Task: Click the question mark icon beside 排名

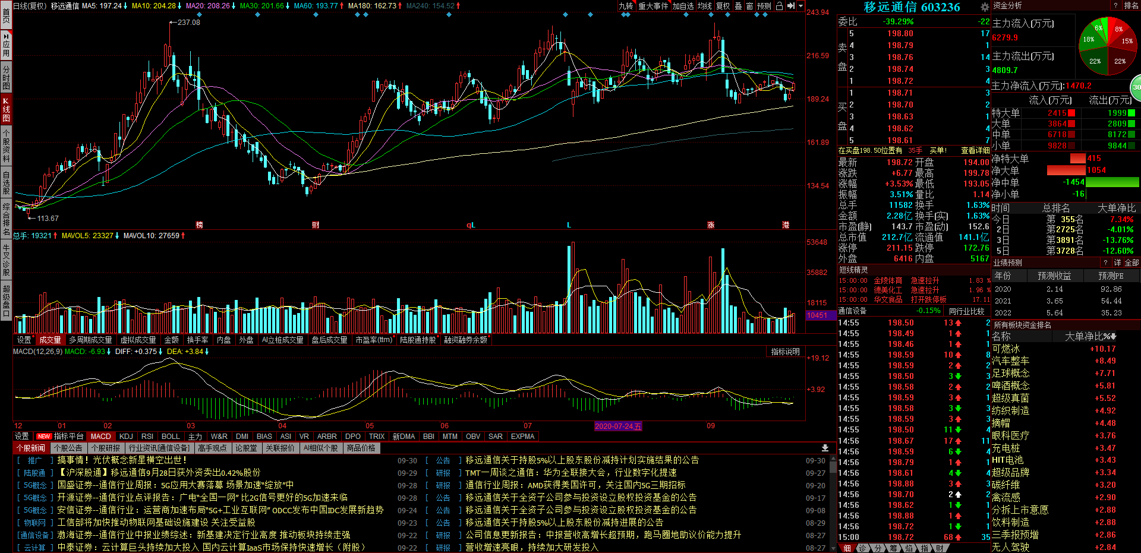Action: point(1115,5)
